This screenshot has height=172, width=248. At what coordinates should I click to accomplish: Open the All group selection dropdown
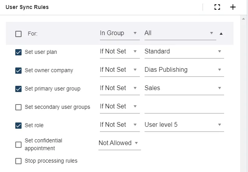click(179, 33)
